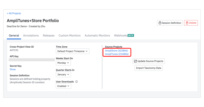Open the Webhooks beta tab

[x=124, y=36]
